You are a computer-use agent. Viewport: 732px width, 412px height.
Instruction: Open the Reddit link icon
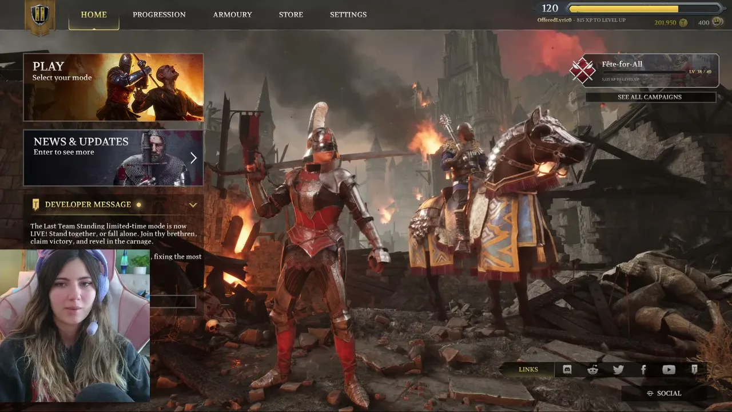[592, 370]
